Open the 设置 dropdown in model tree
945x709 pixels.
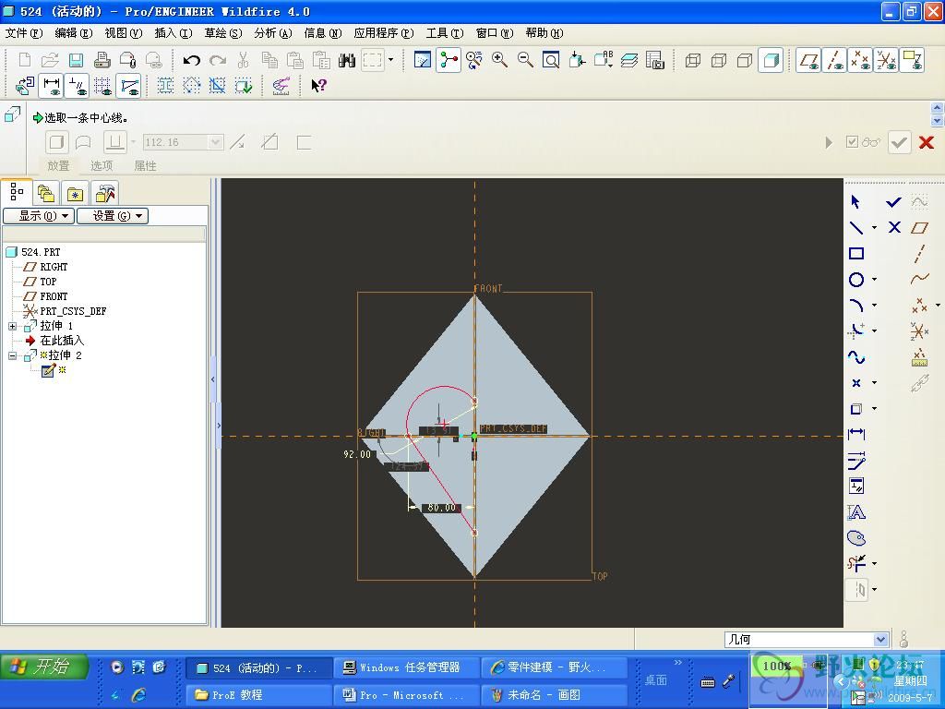(x=113, y=216)
